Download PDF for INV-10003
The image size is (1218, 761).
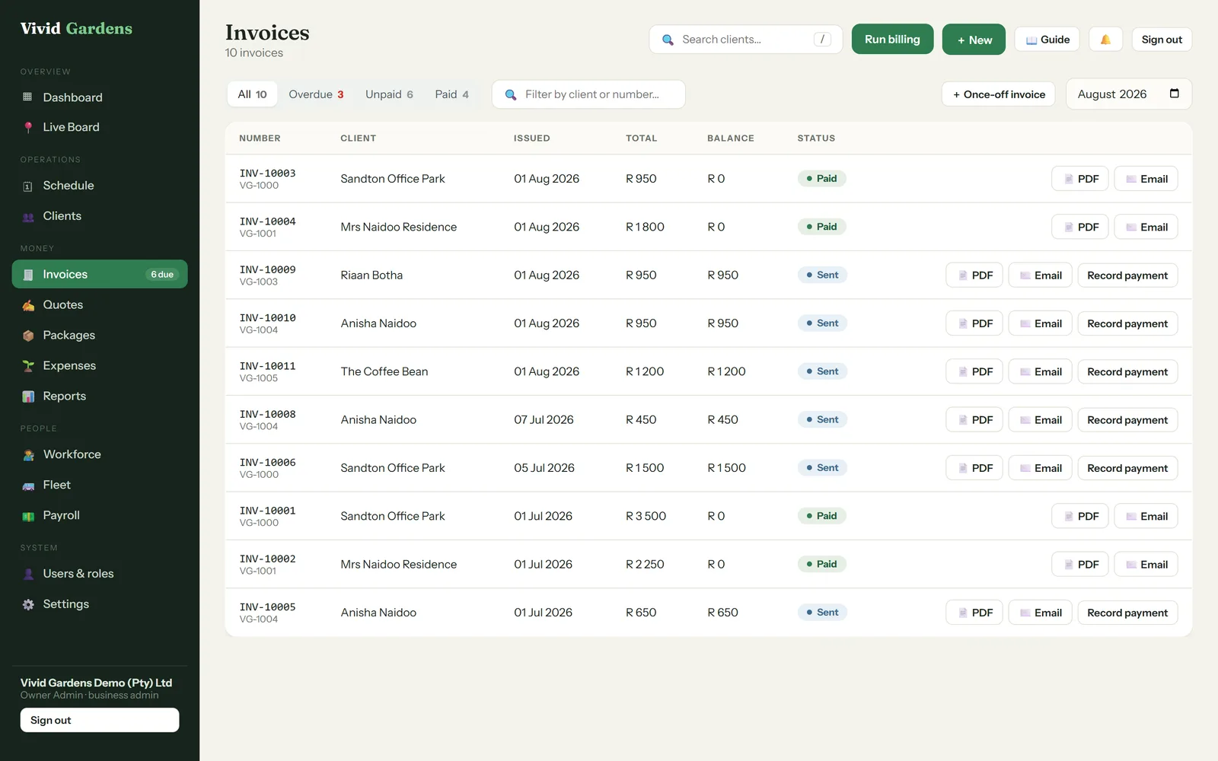1080,179
